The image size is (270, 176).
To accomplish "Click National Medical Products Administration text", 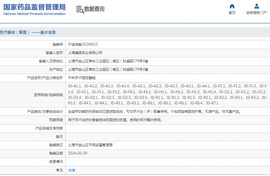I will point(35,14).
